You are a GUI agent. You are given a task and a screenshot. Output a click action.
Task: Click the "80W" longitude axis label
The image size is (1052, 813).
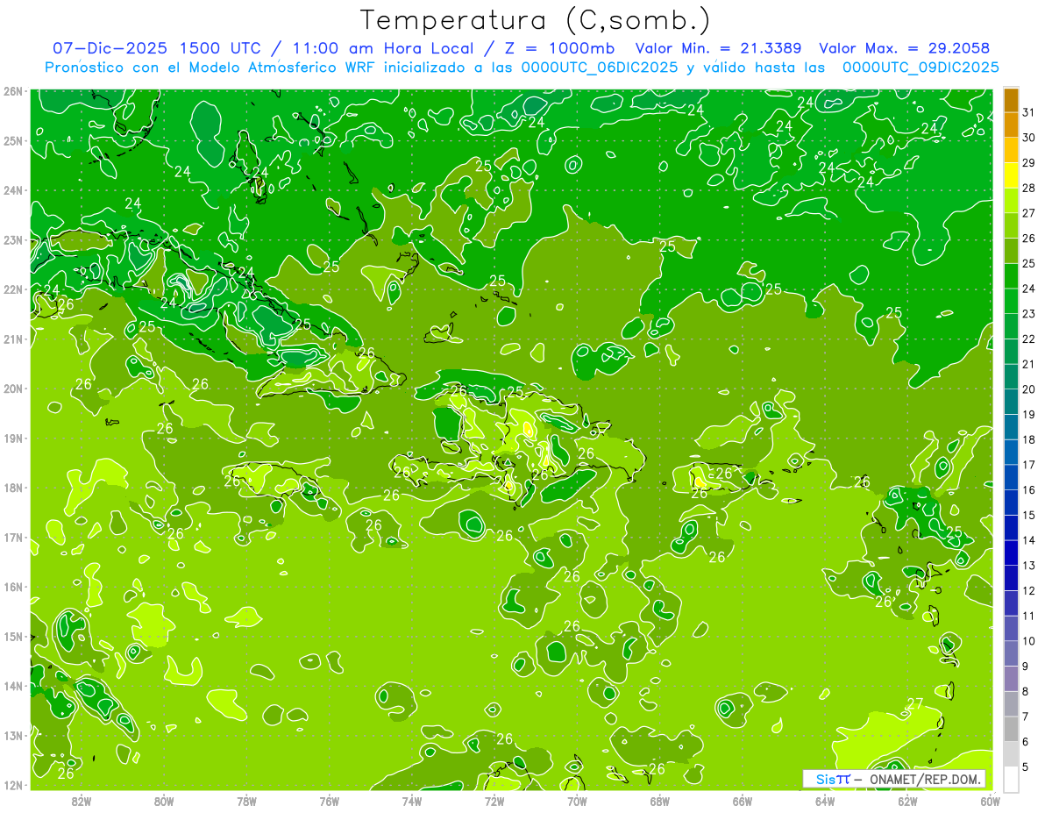164,801
